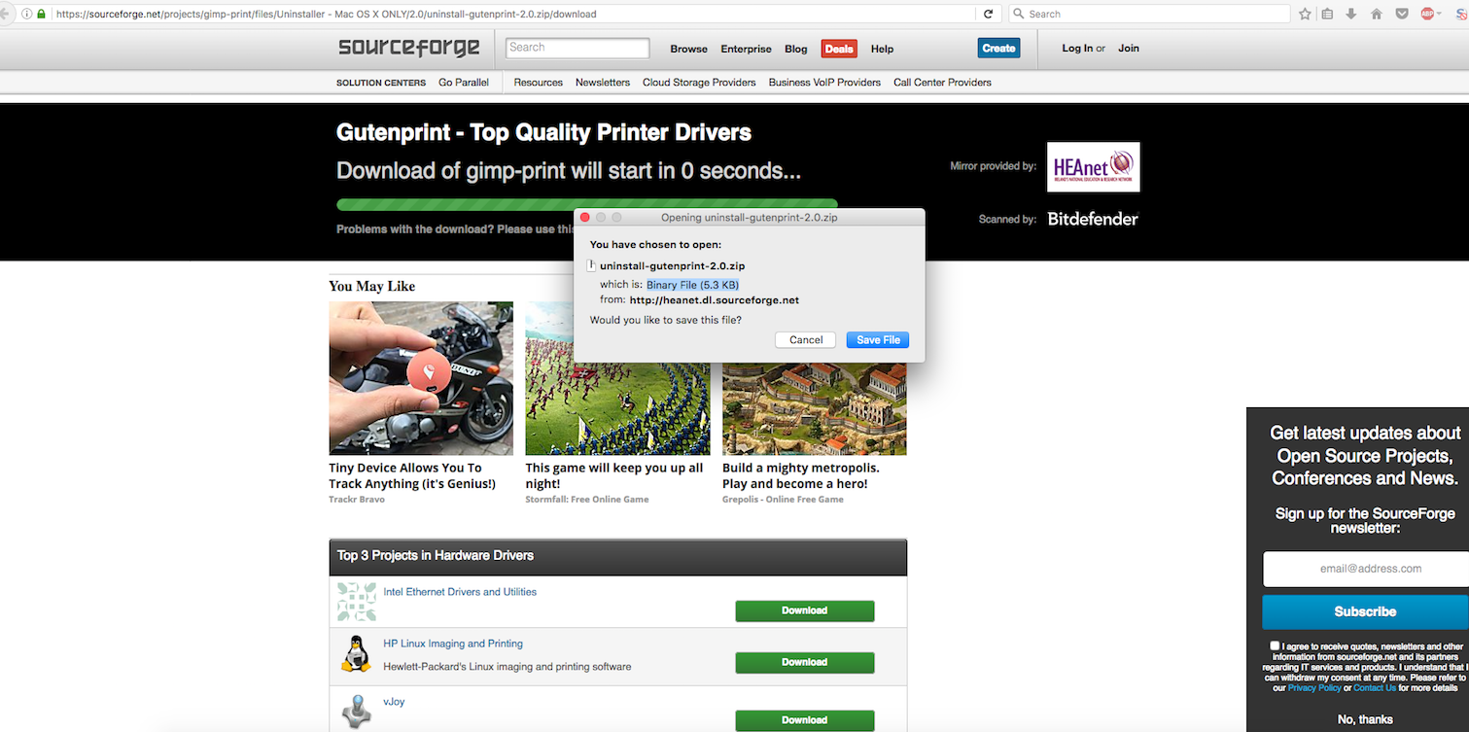Bookmark this page with the star icon
The width and height of the screenshot is (1469, 732).
click(x=1305, y=14)
